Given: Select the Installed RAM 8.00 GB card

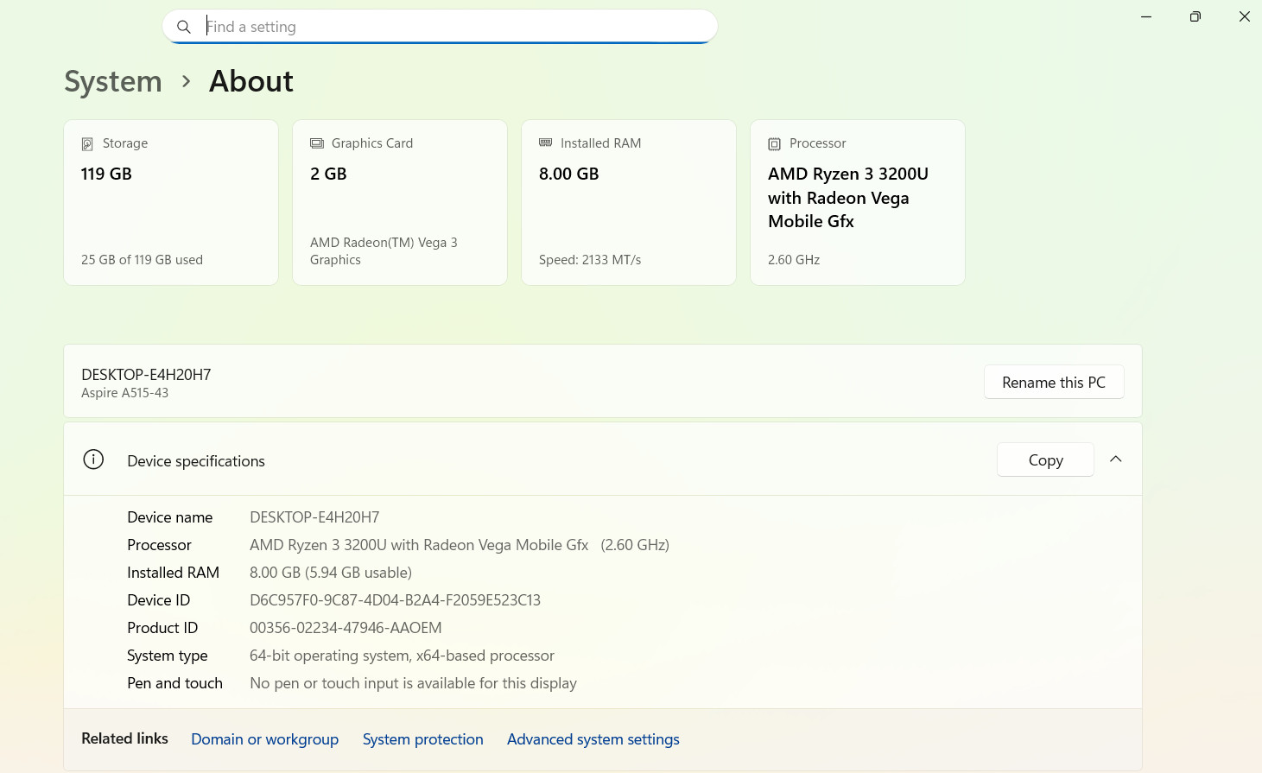Looking at the screenshot, I should click(x=629, y=202).
